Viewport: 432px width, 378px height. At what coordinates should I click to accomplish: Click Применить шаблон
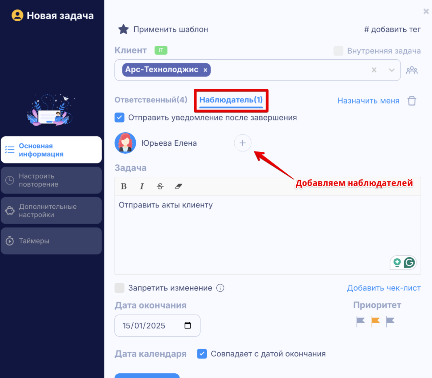point(171,30)
